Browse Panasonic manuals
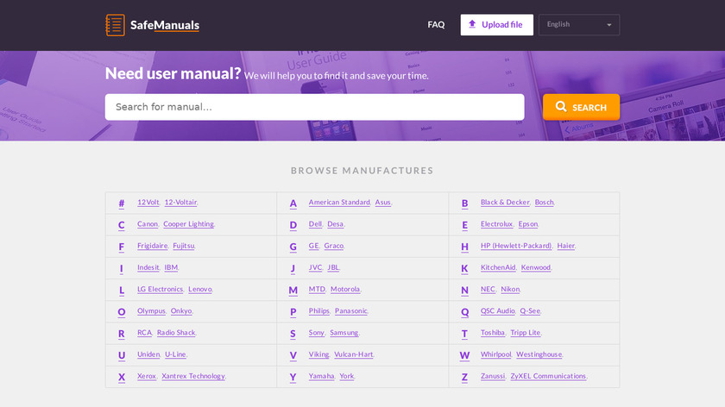 pyautogui.click(x=351, y=311)
